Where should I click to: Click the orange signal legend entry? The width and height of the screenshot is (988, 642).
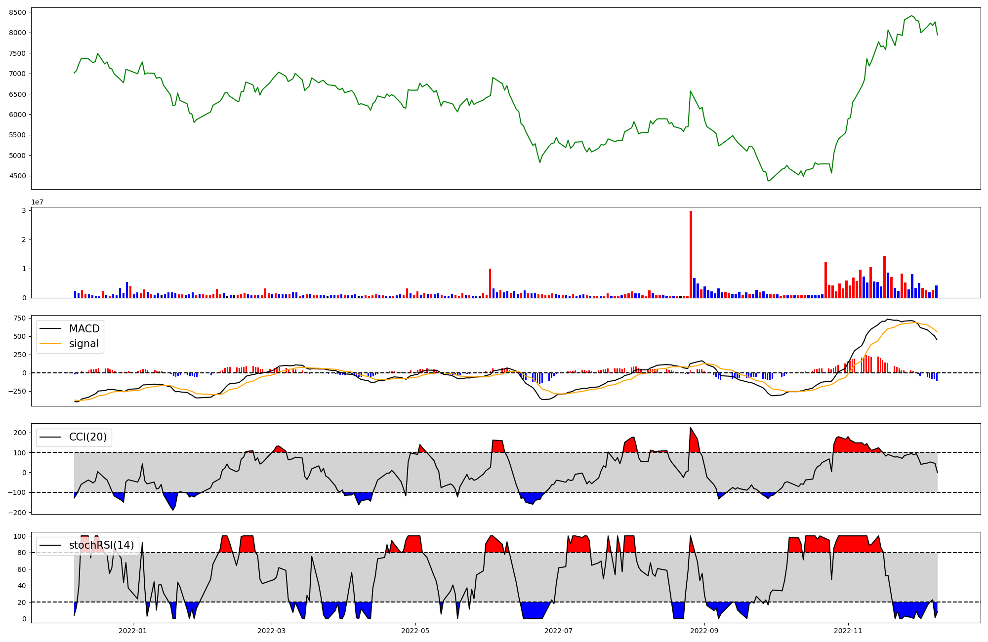pyautogui.click(x=84, y=344)
